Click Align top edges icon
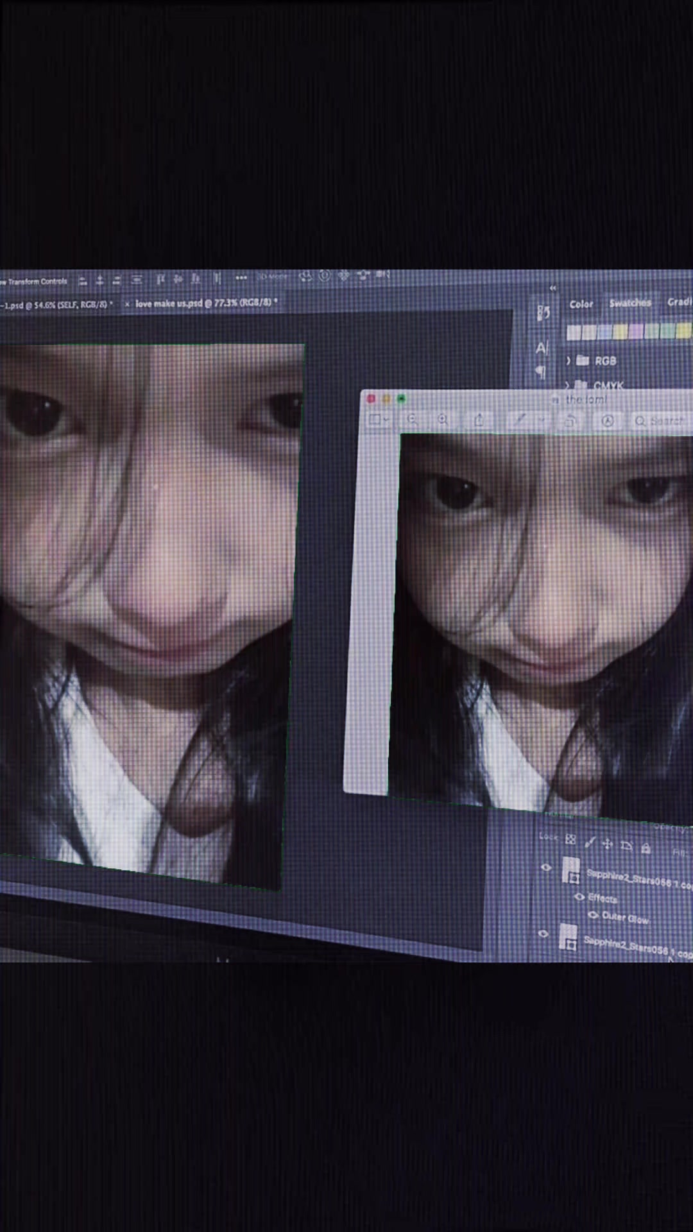The height and width of the screenshot is (1232, 693). point(160,279)
